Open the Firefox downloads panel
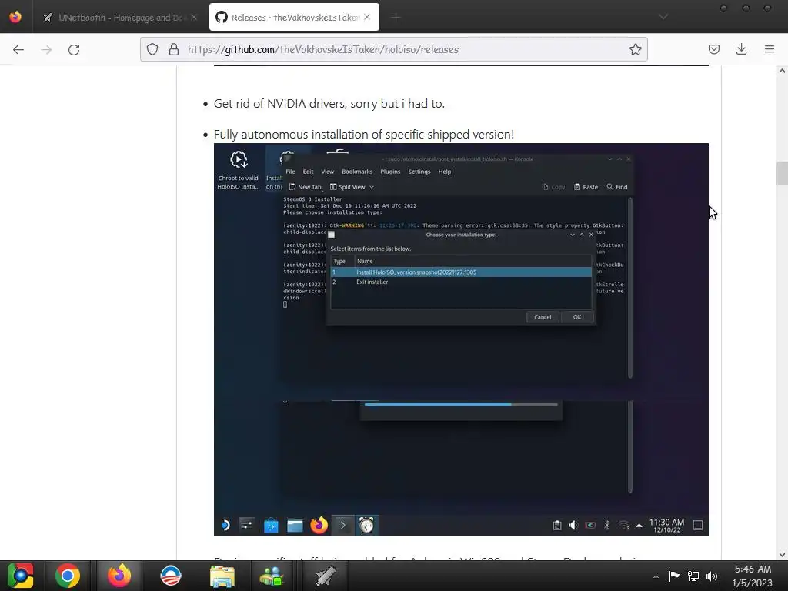 click(x=741, y=49)
